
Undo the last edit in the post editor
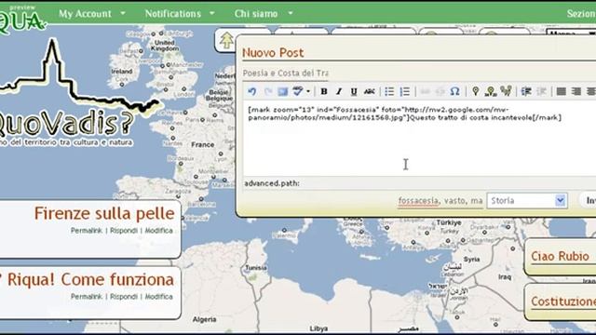click(251, 91)
